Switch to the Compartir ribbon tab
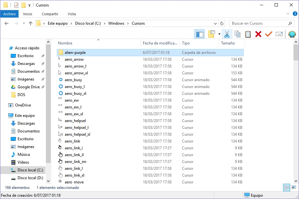 point(50,14)
